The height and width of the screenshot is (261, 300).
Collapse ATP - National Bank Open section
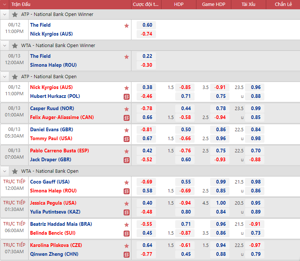point(5,77)
